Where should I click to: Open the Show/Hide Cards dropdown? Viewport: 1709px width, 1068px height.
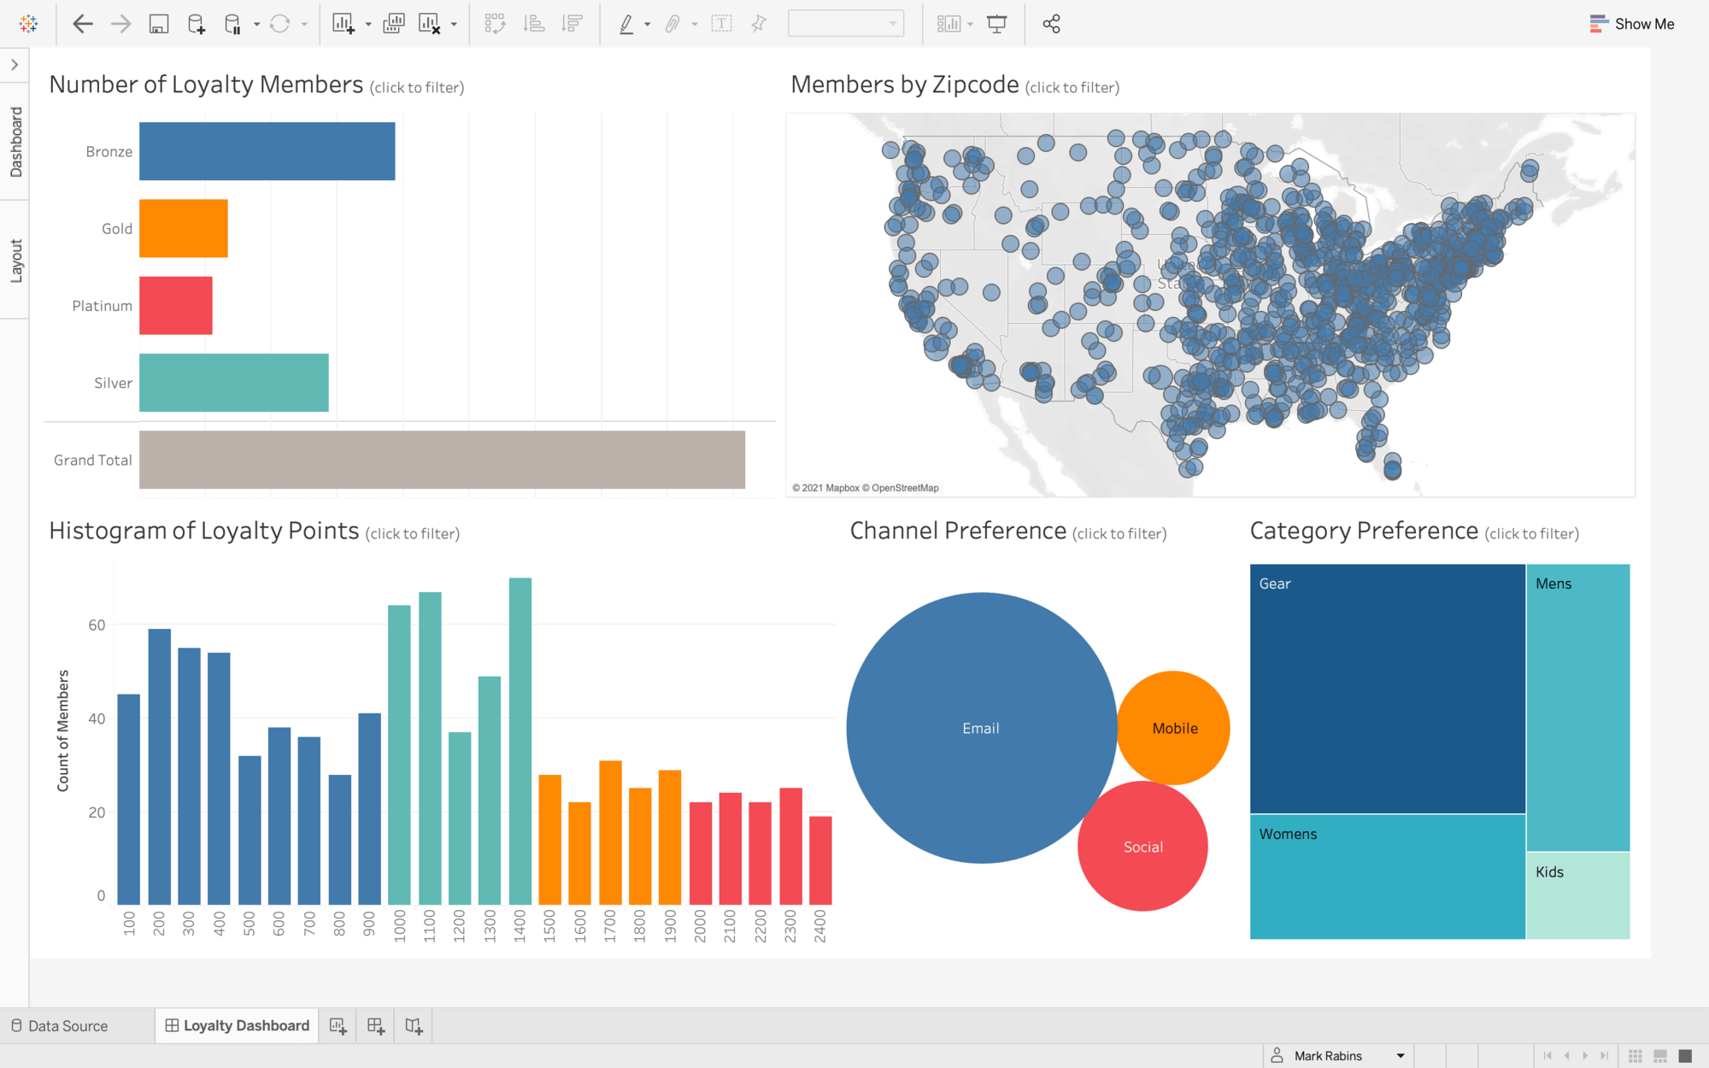[x=951, y=23]
